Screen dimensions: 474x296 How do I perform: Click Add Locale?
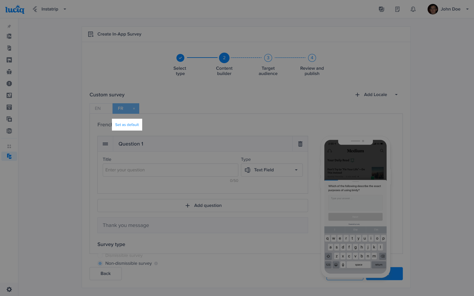point(371,95)
